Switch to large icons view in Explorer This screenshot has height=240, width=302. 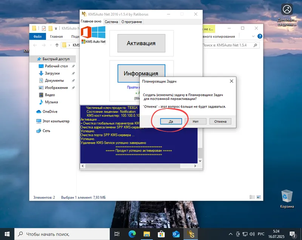point(259,197)
